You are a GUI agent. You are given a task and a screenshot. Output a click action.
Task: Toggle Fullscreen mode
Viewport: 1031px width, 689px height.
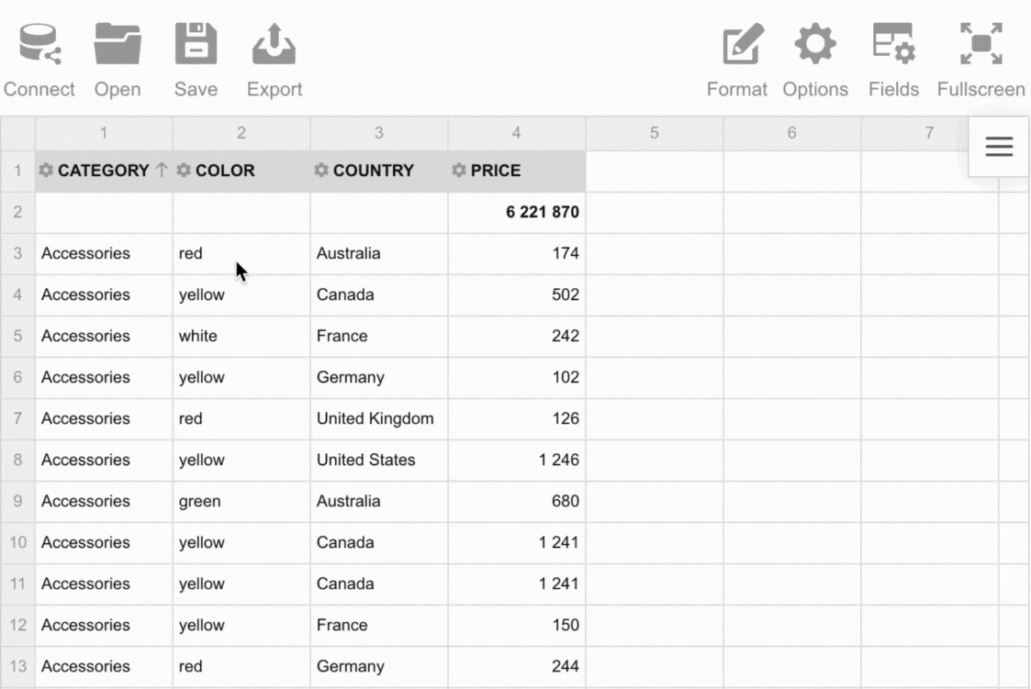coord(981,61)
